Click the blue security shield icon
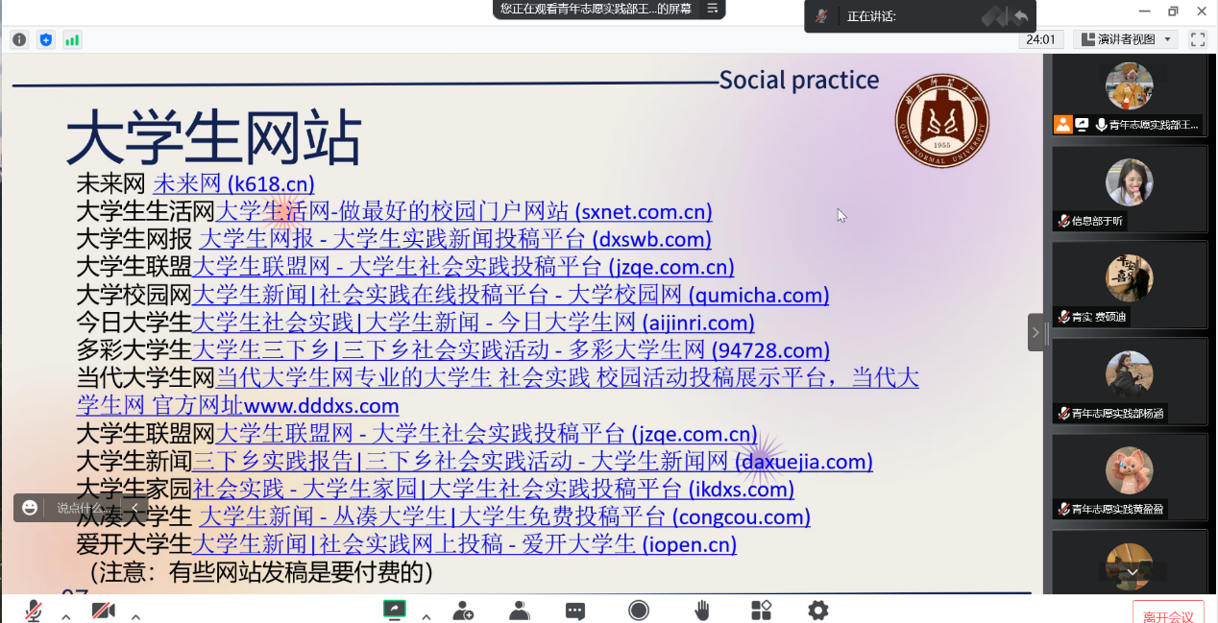This screenshot has height=623, width=1218. tap(45, 39)
